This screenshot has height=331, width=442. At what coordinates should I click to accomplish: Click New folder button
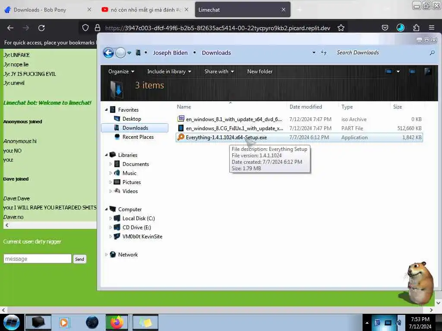point(259,72)
